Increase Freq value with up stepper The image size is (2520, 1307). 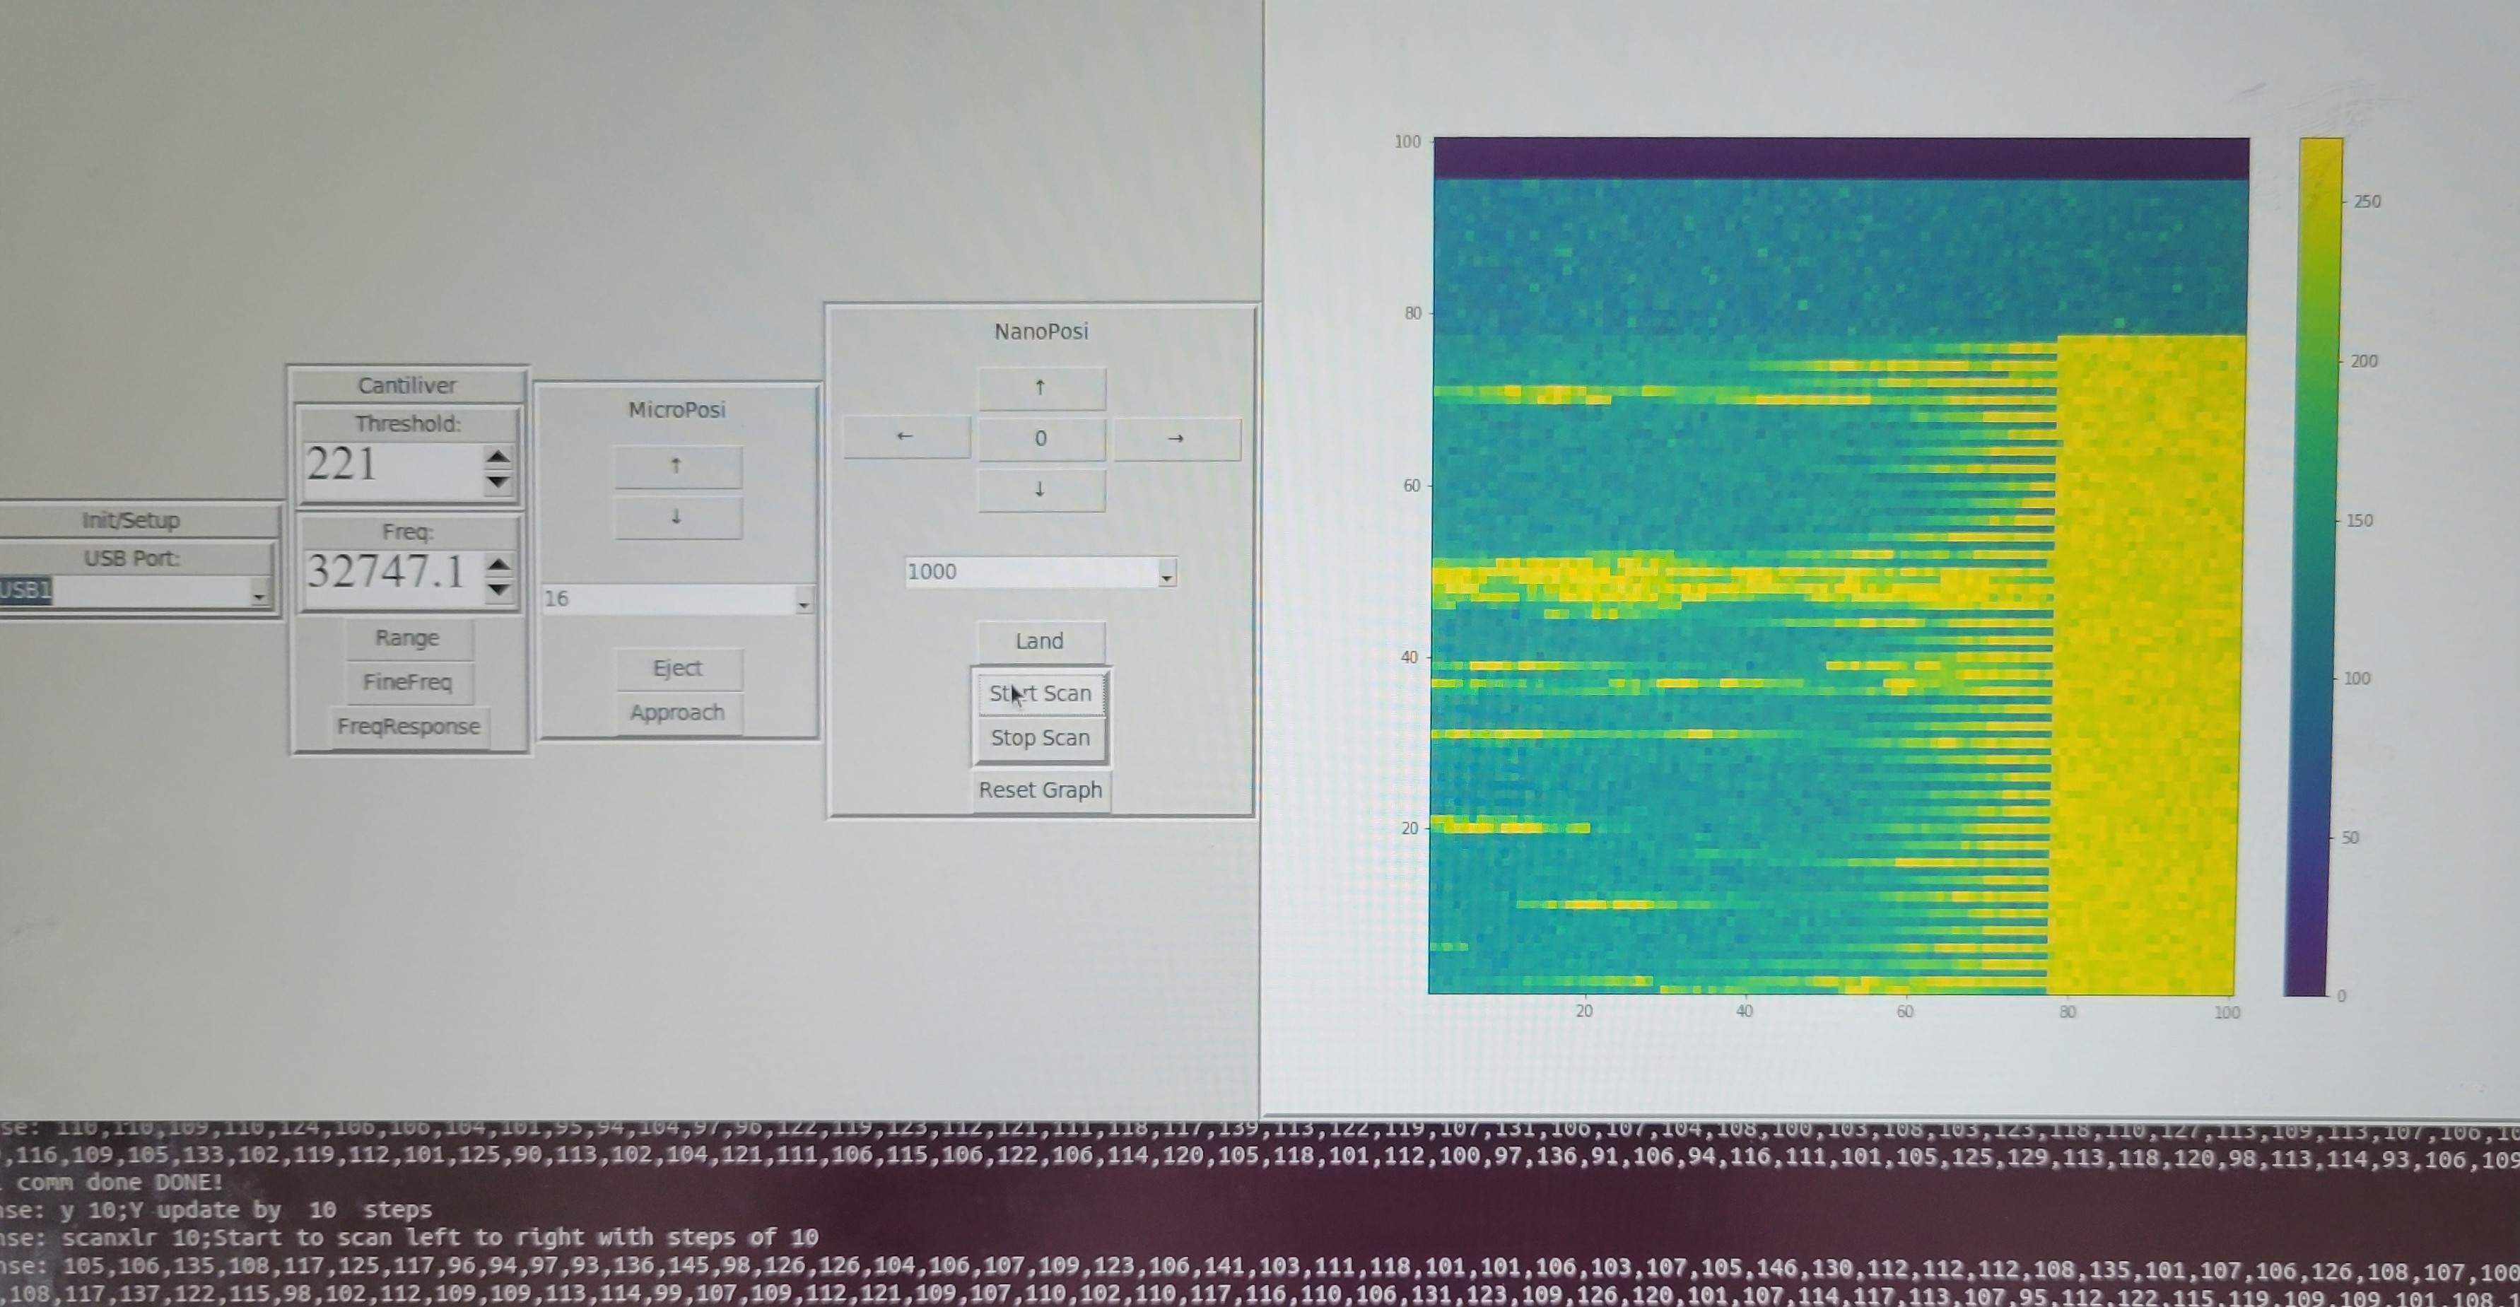tap(498, 565)
